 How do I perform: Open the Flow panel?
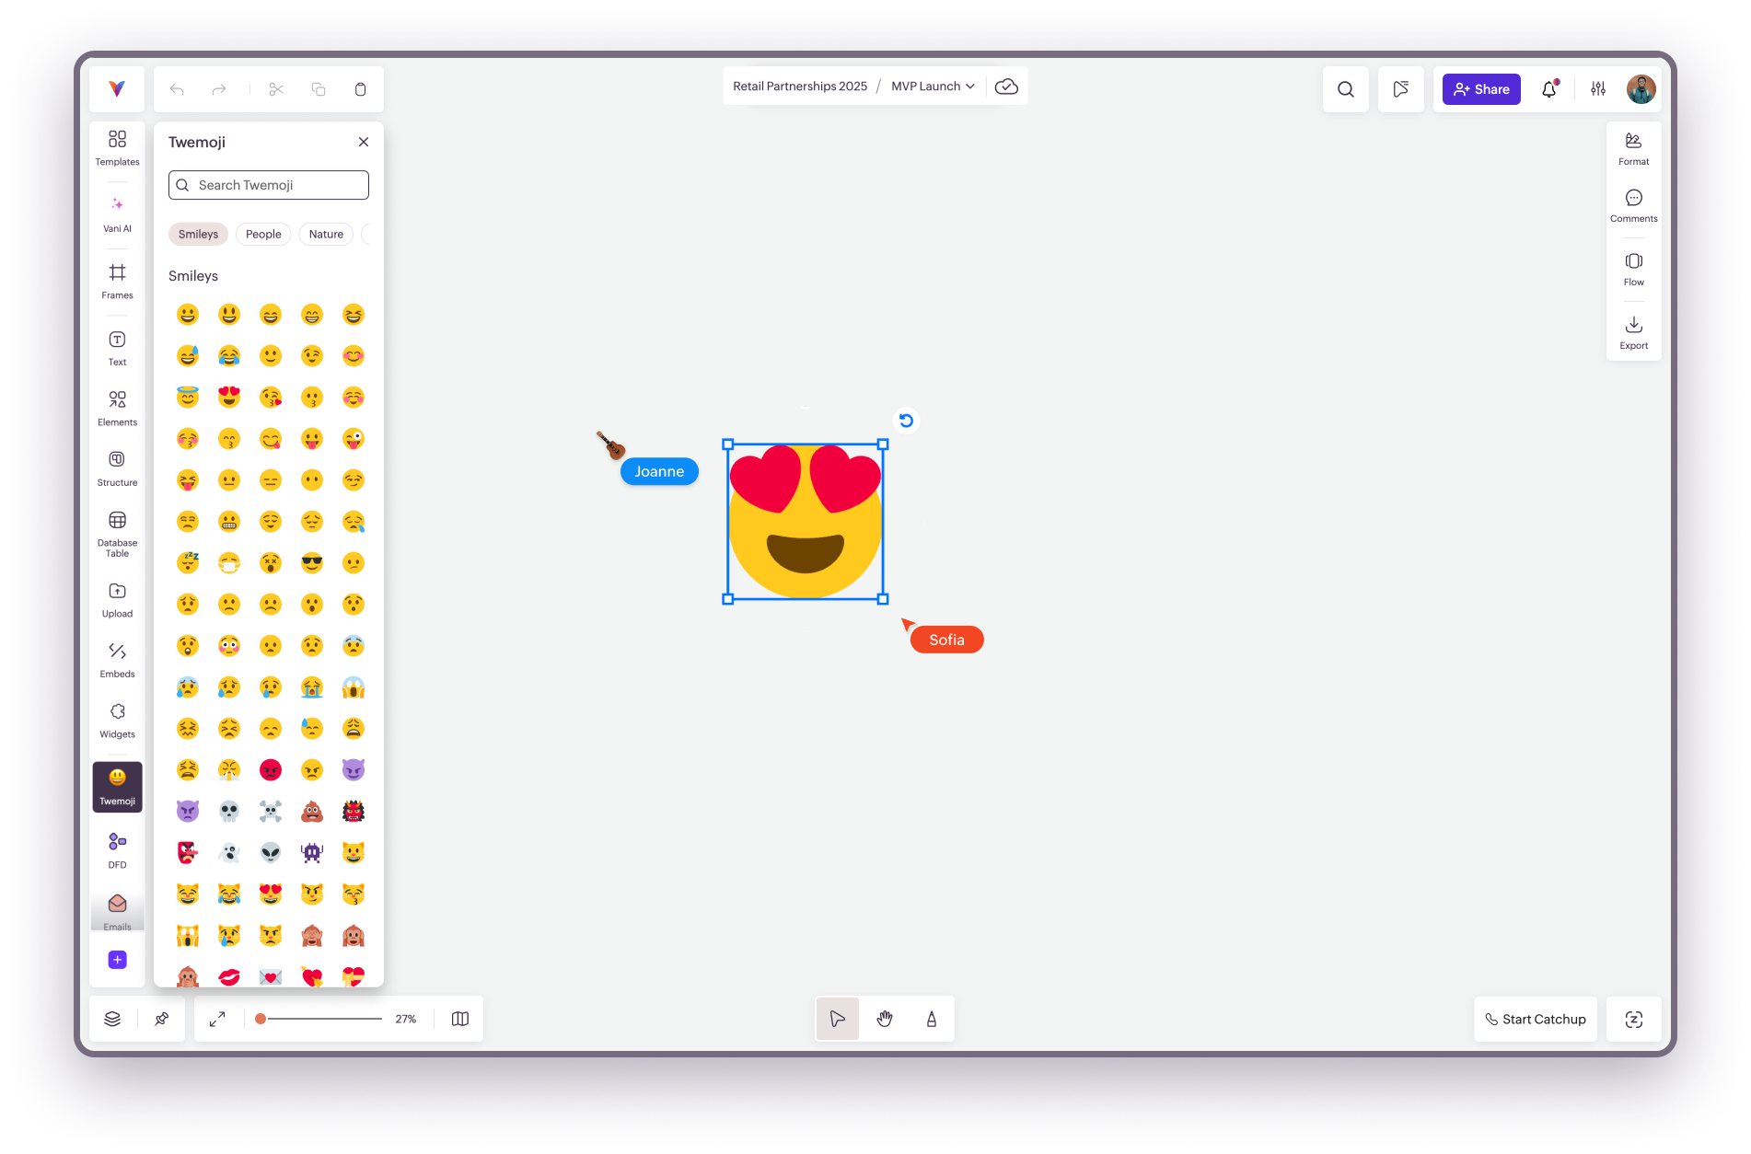(x=1634, y=269)
